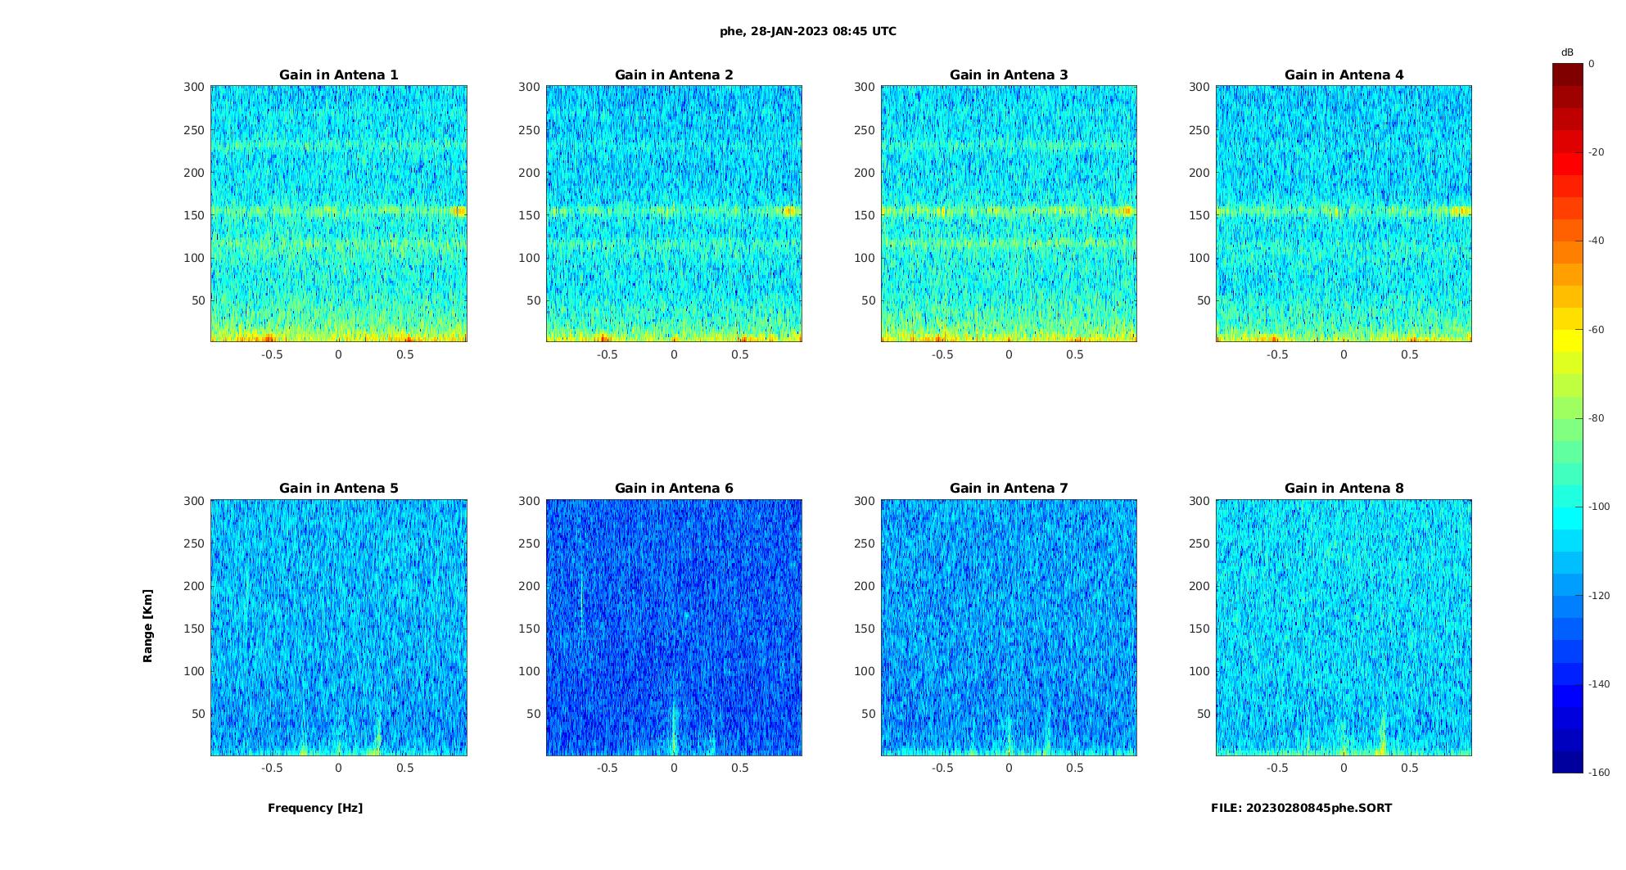
Task: Select the Gain in Antena 5 spectrogram
Action: tap(339, 627)
